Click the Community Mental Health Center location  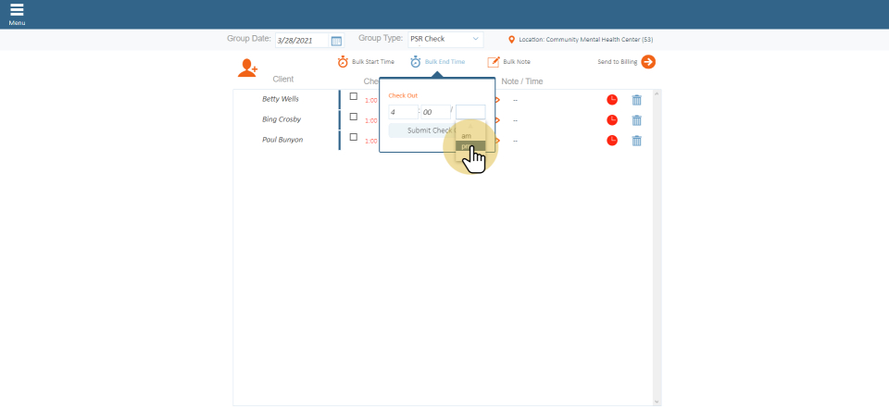[x=585, y=40]
